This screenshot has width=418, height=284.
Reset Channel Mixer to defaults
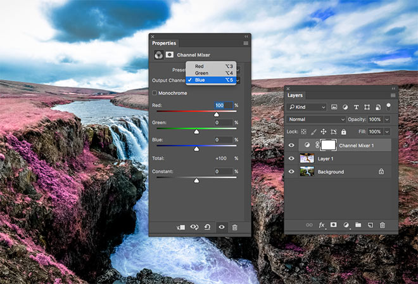207,227
